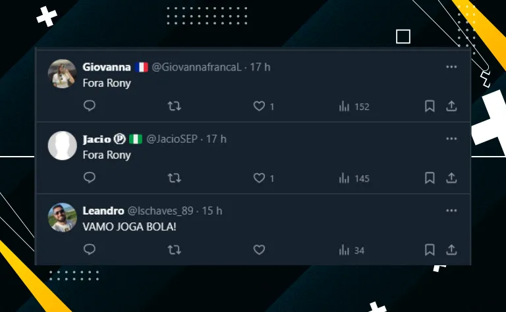Image resolution: width=506 pixels, height=312 pixels.
Task: View analytics showing 145 views
Action: click(x=354, y=178)
